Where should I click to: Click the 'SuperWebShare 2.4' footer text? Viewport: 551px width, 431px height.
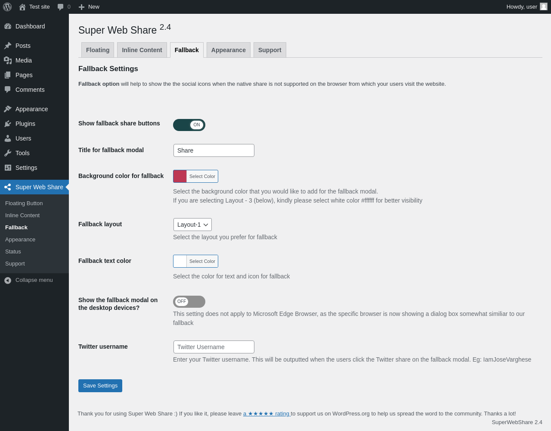click(517, 422)
